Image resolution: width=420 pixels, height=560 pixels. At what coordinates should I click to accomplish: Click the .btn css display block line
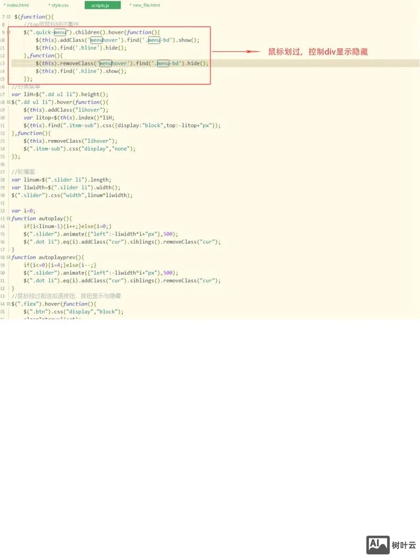pyautogui.click(x=73, y=312)
